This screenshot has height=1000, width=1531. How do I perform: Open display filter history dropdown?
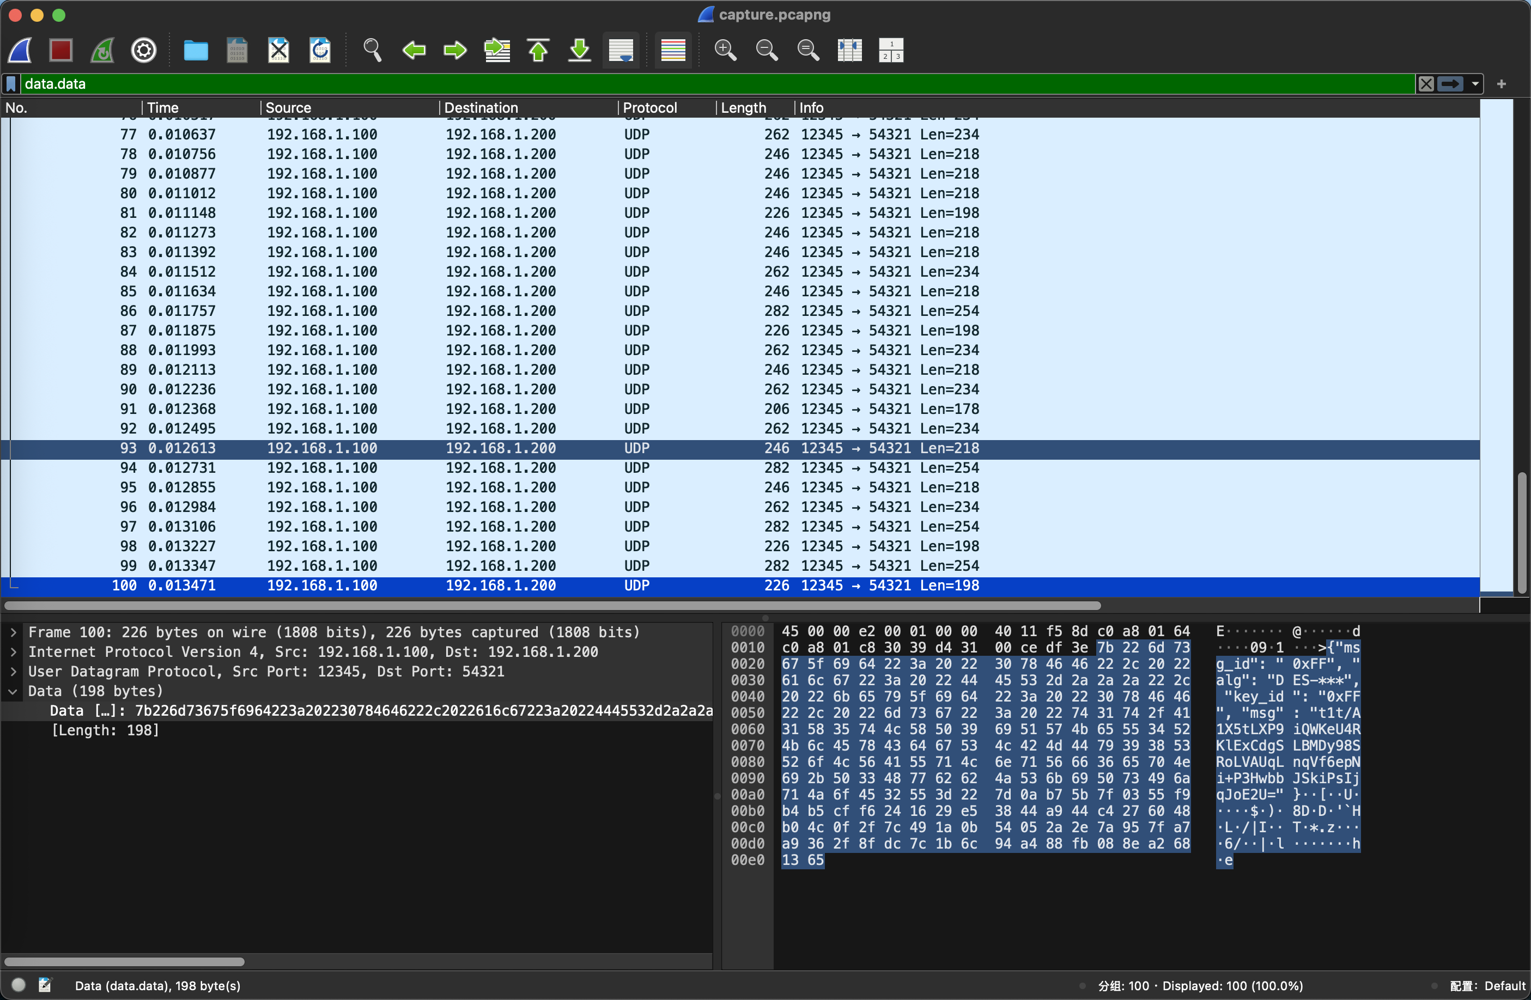click(x=1475, y=83)
